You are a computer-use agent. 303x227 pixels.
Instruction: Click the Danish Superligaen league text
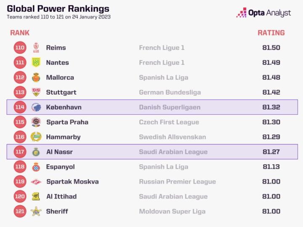(170, 107)
